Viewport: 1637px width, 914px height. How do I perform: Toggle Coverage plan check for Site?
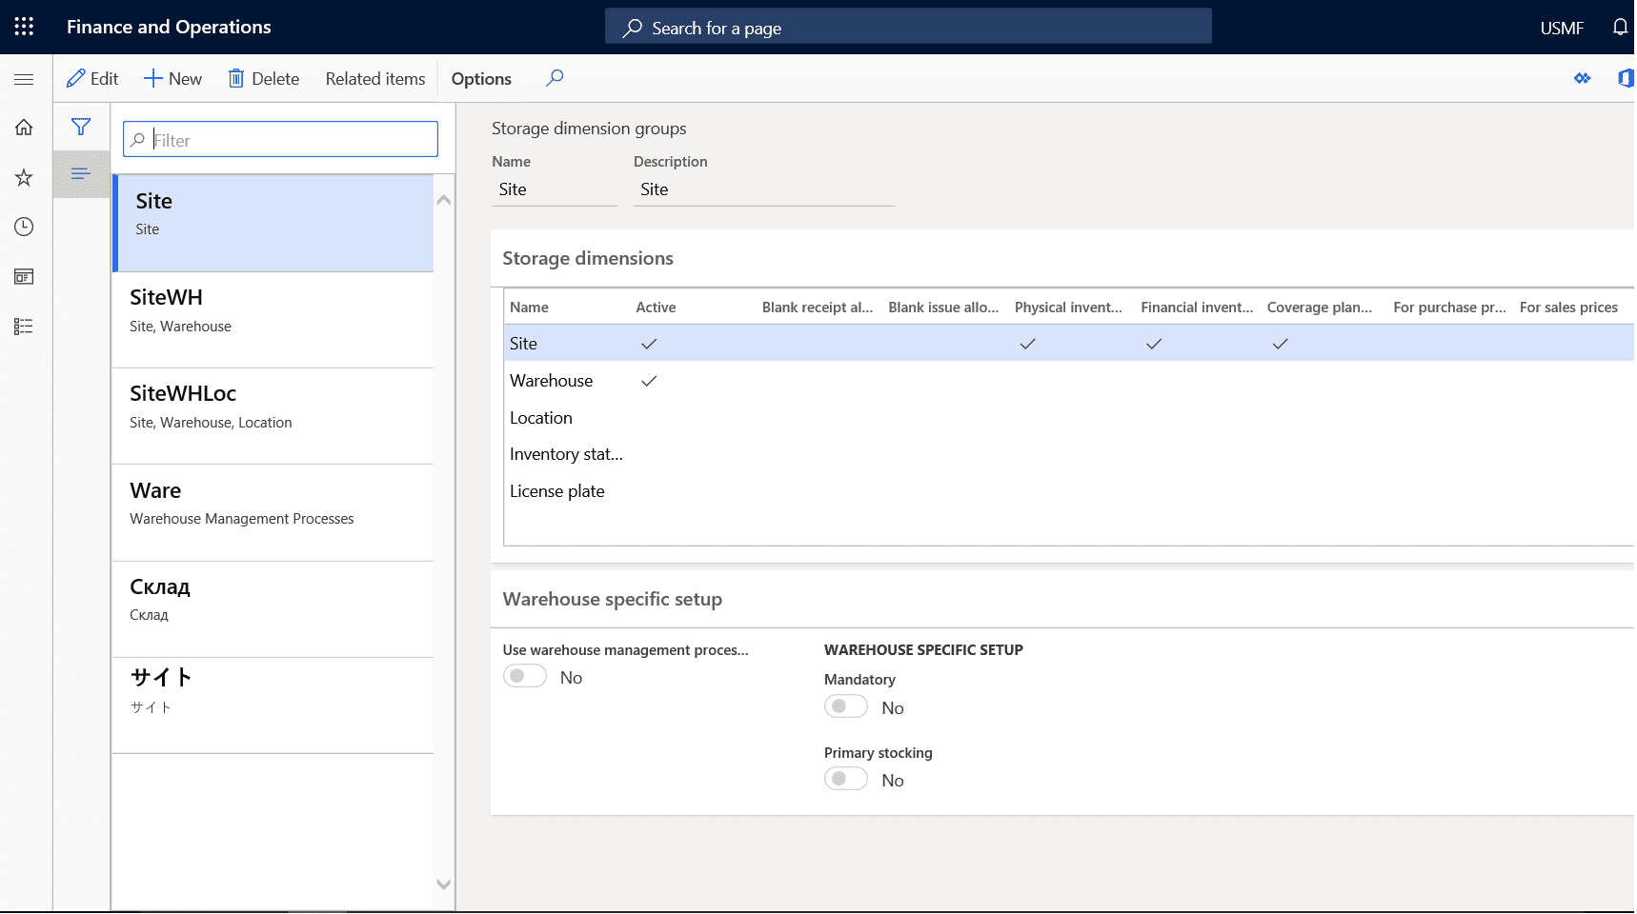tap(1280, 344)
